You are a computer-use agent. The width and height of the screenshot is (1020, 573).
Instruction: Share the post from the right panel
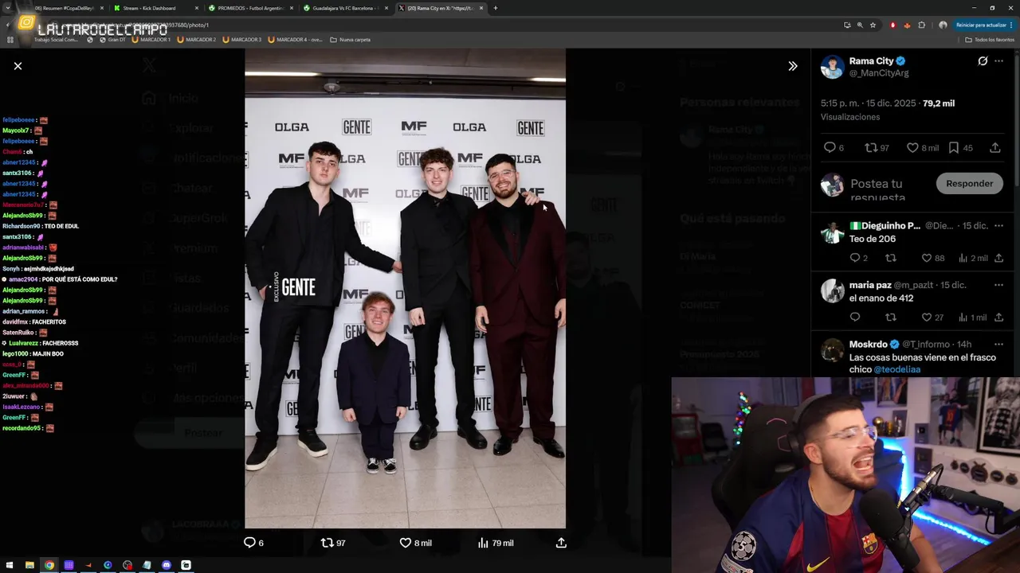click(x=995, y=148)
